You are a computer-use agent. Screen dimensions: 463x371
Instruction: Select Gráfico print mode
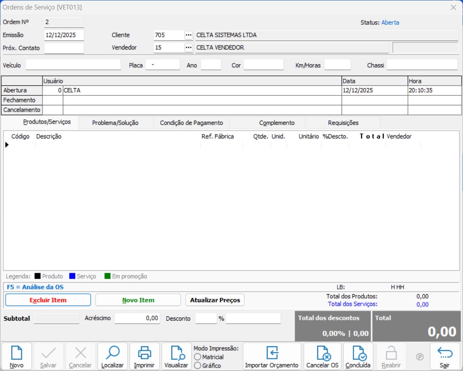click(198, 365)
